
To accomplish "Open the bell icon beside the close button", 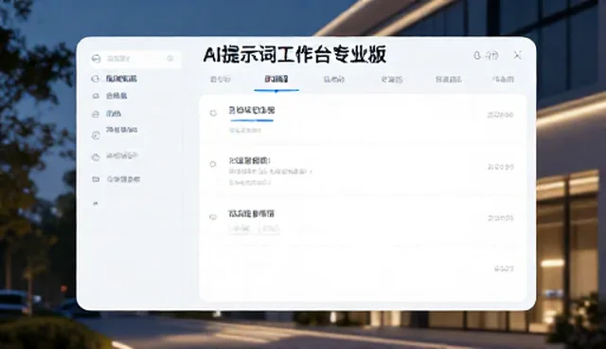I will click(x=477, y=56).
